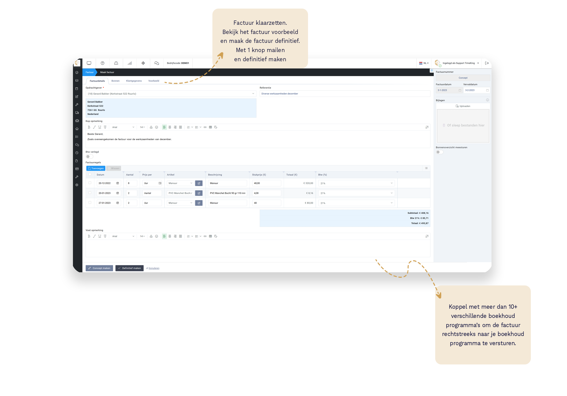This screenshot has height=396, width=567.
Task: Click the Bold icon in Kop opmerking toolbar
Action: 89,127
